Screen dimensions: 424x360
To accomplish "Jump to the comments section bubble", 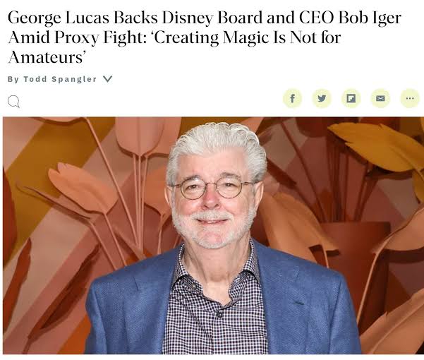I will pyautogui.click(x=13, y=102).
